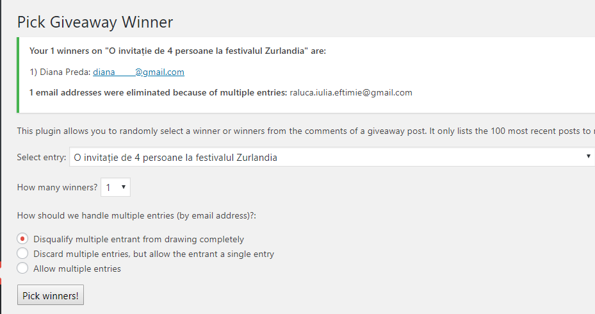Click the '1 email addresses were eliminated' bold text
Screen dimensions: 595x314
pos(158,92)
